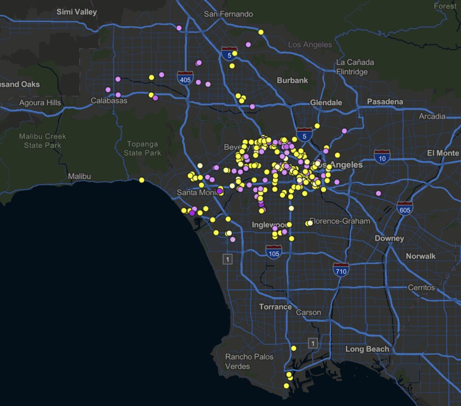Click the Rancho Palos Verdes label

point(249,361)
